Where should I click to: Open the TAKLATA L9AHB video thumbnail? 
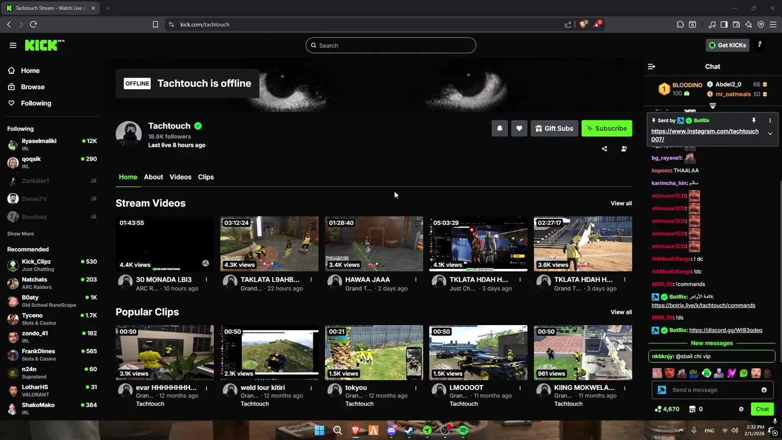click(x=269, y=244)
